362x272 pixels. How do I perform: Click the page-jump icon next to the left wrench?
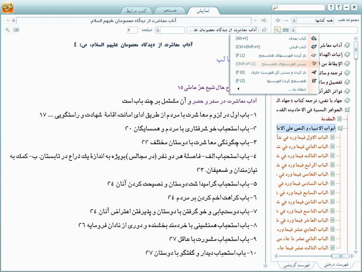16,30
